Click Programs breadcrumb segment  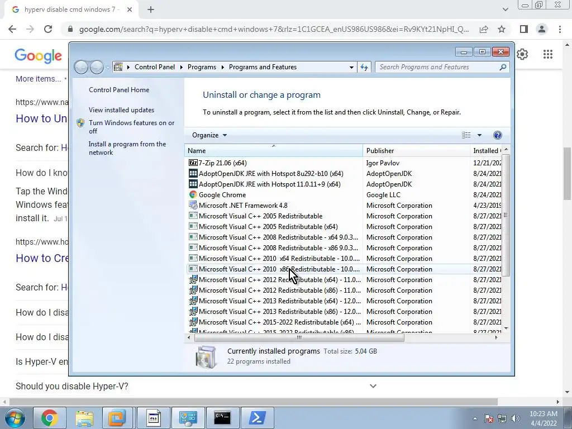tap(202, 67)
